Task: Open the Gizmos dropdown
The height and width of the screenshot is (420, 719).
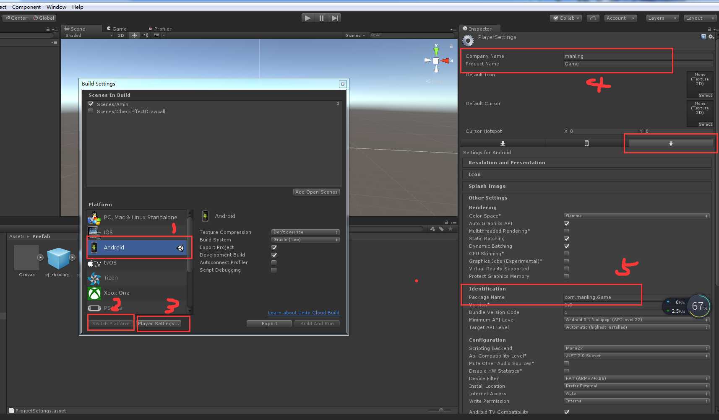Action: point(355,36)
